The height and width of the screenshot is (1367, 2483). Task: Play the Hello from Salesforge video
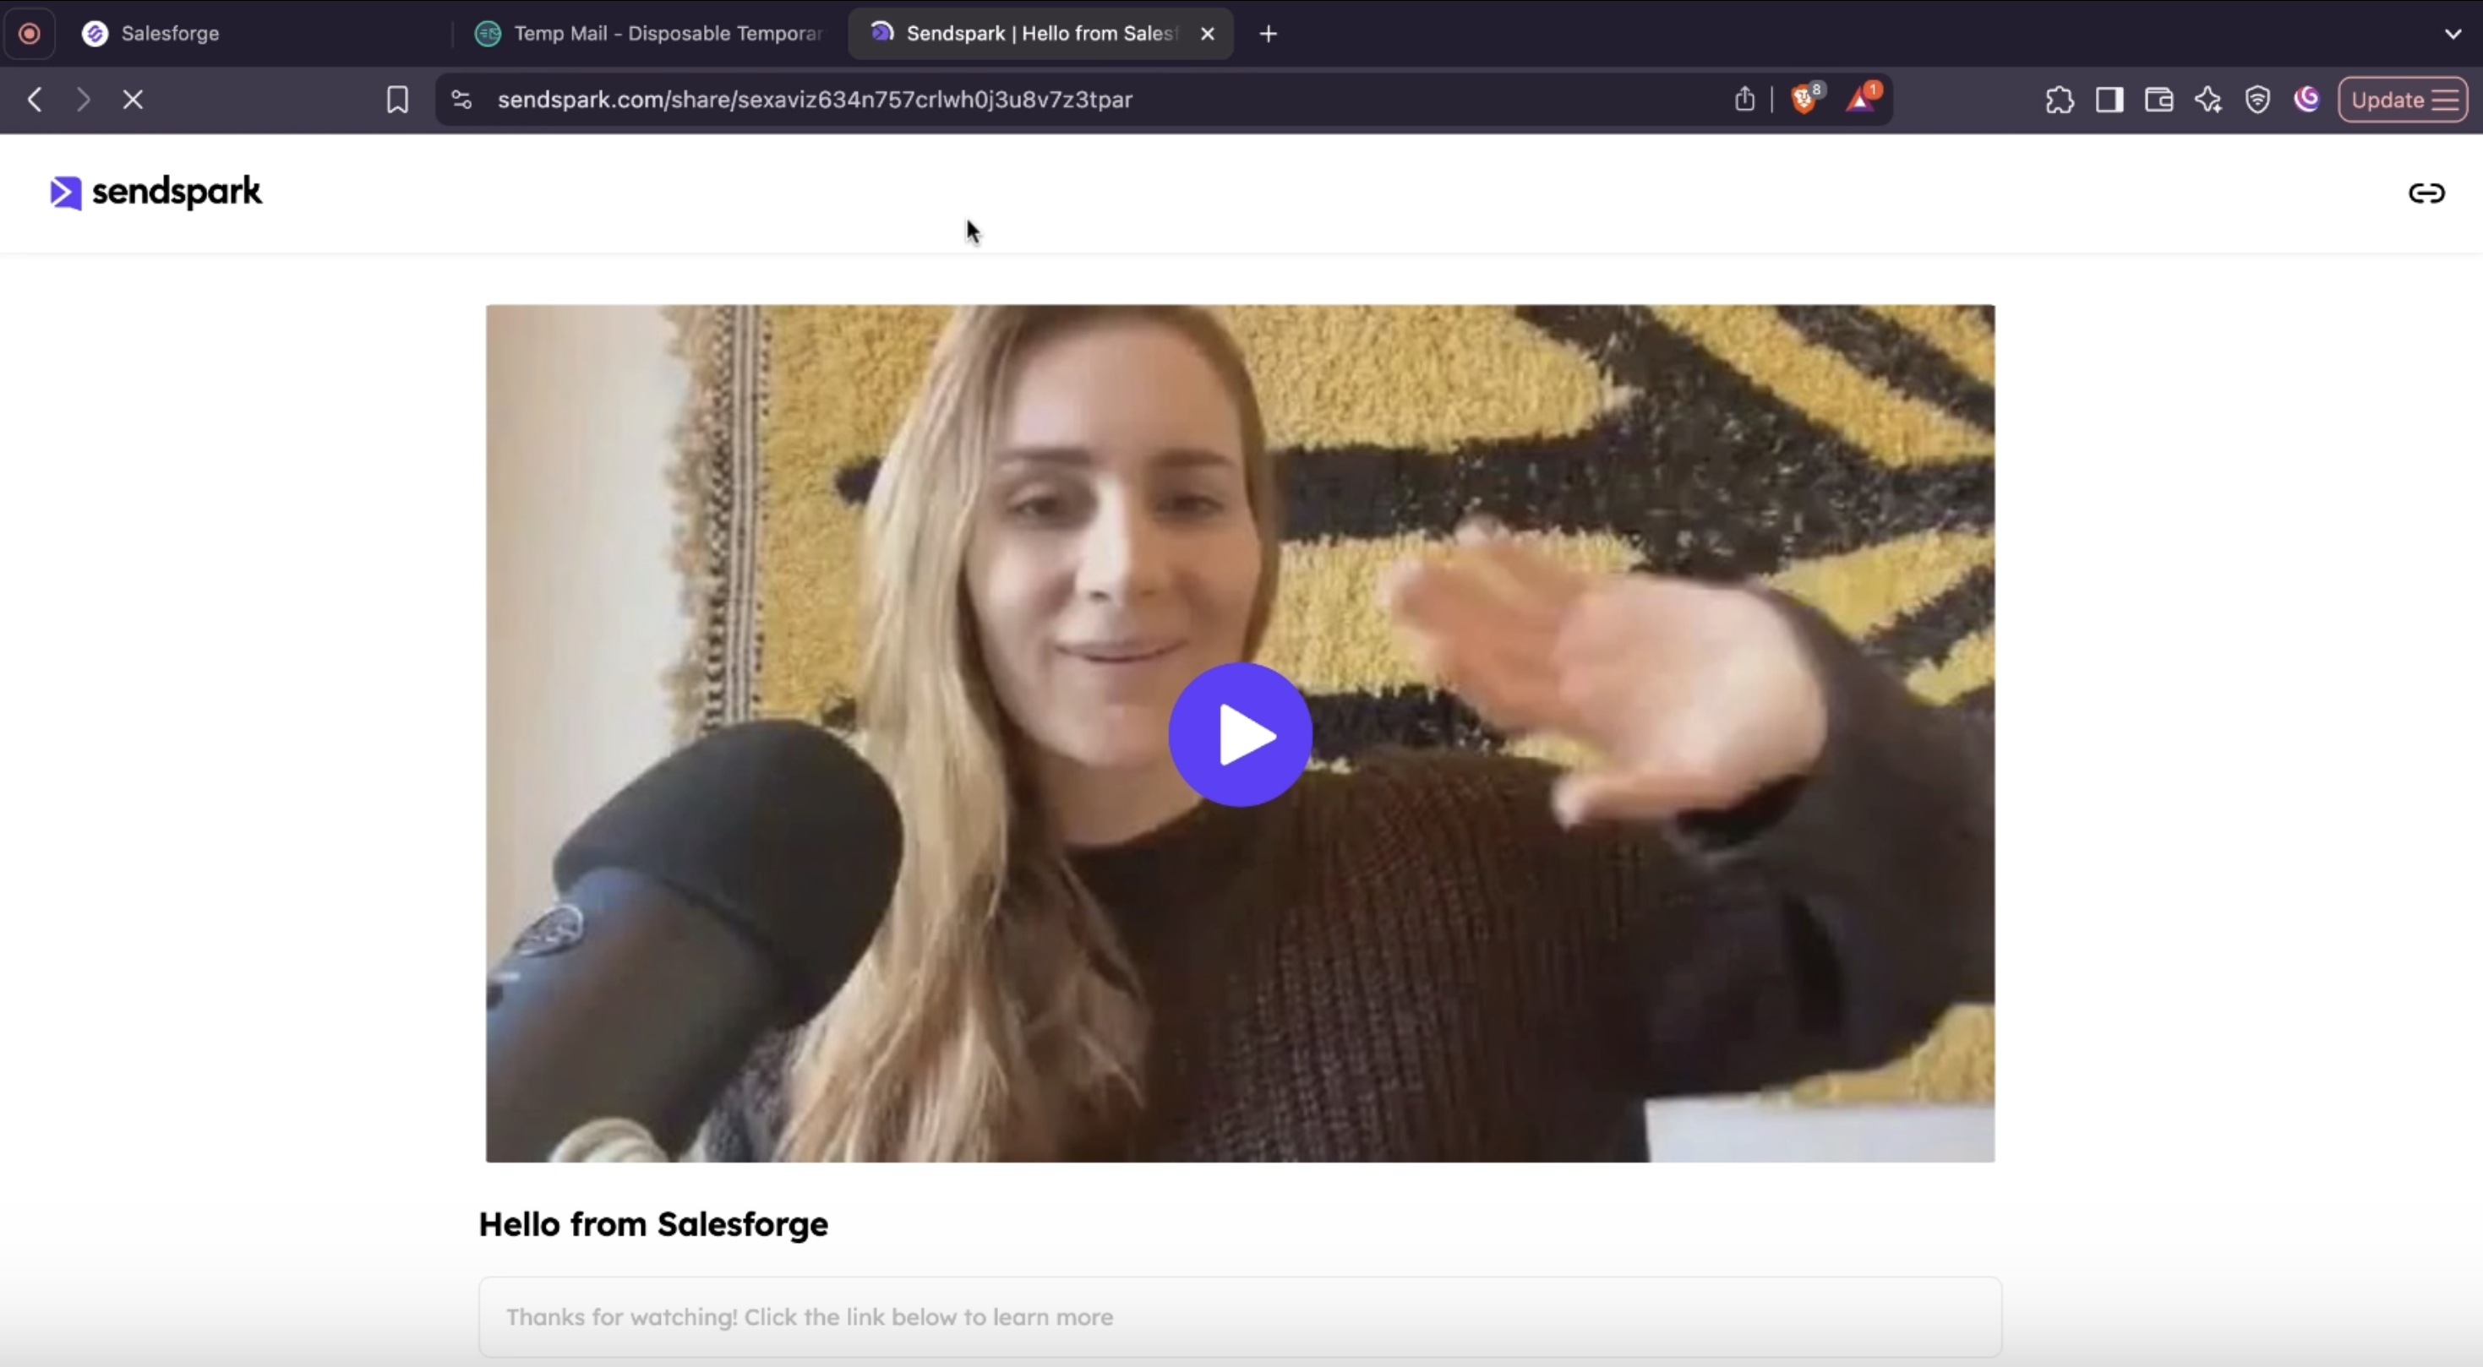(1240, 734)
